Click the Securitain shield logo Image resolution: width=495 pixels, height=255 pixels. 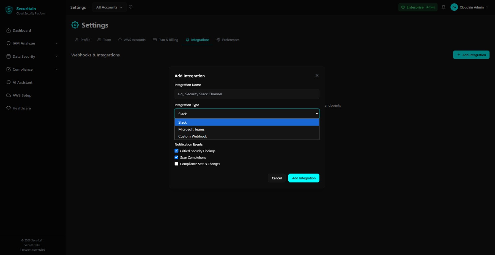[x=9, y=10]
